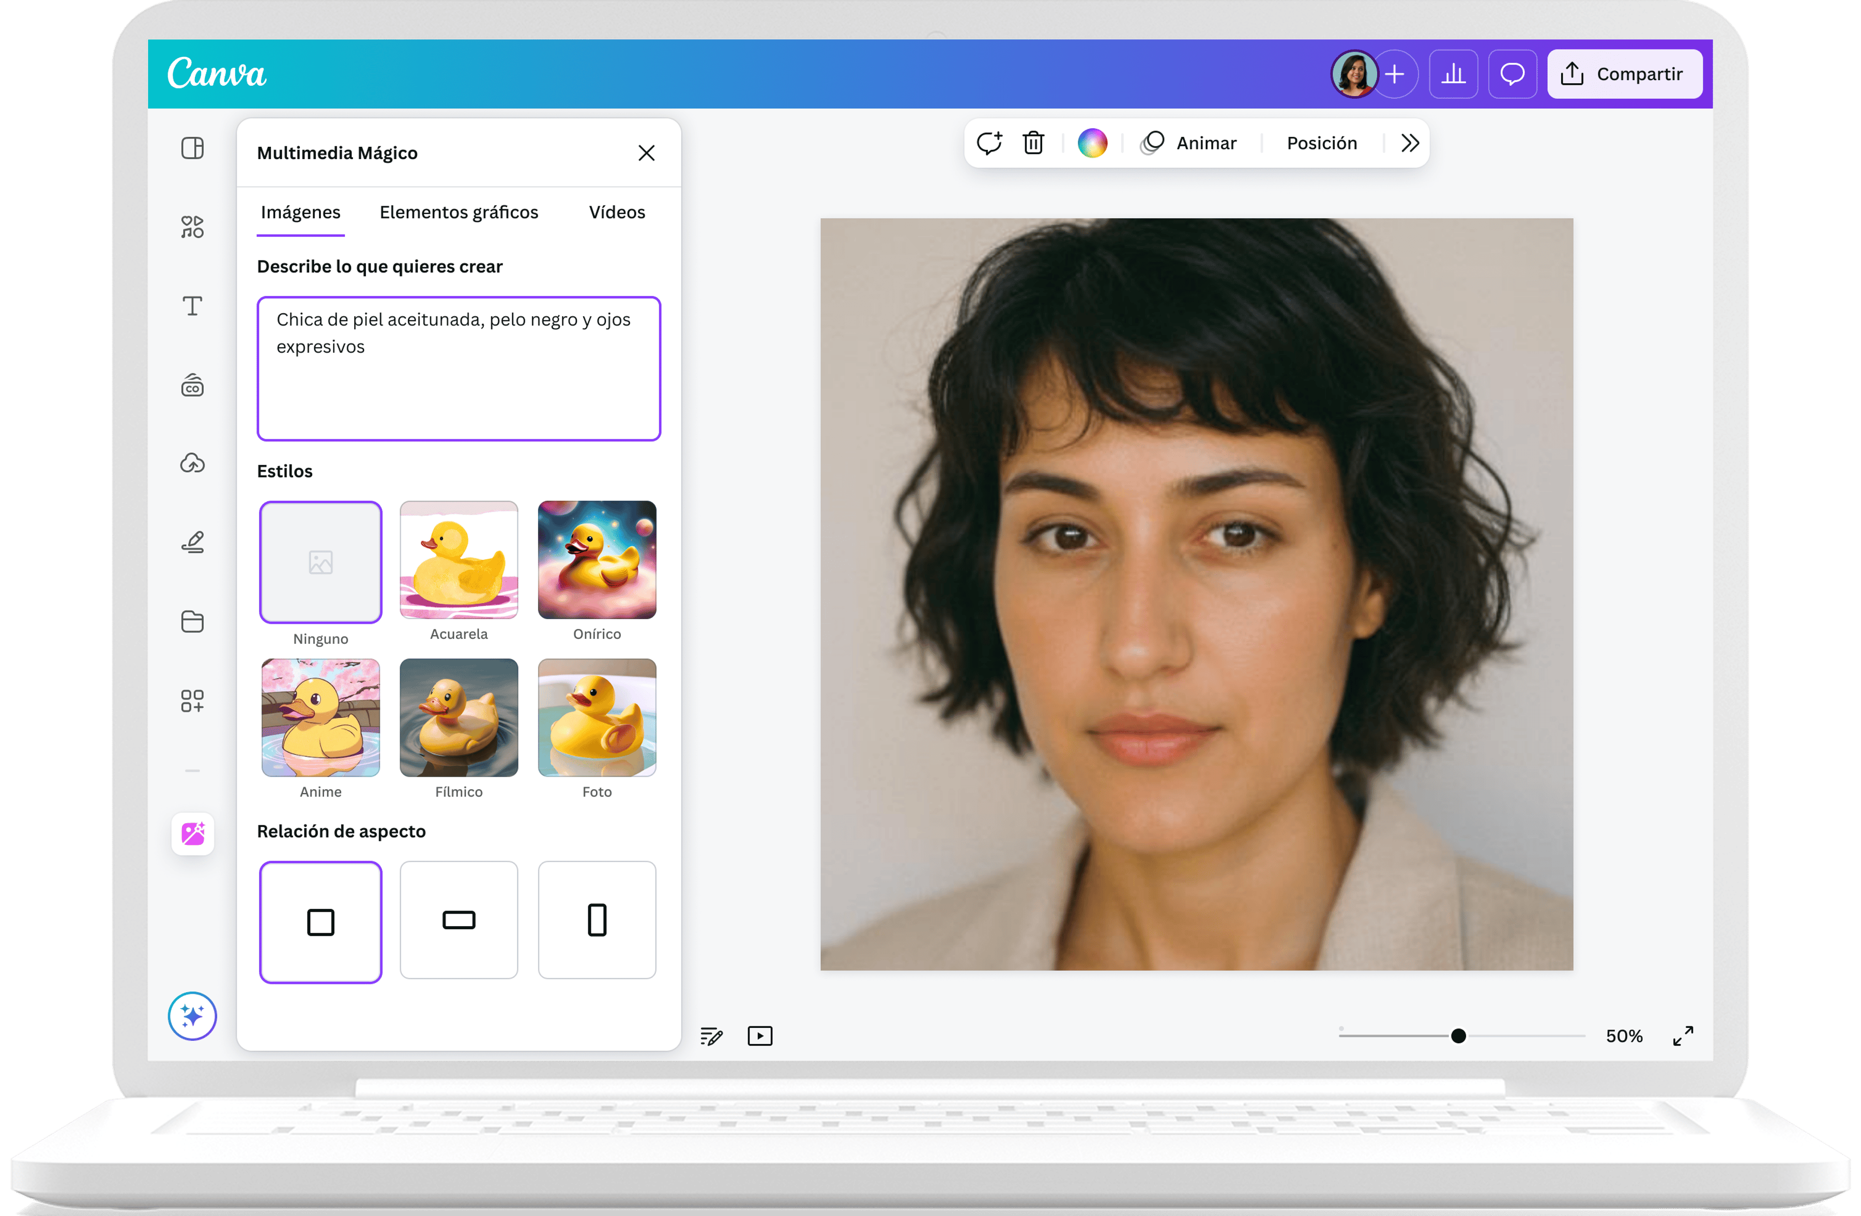
Task: Close the Multimedia Mágico panel
Action: [x=647, y=153]
